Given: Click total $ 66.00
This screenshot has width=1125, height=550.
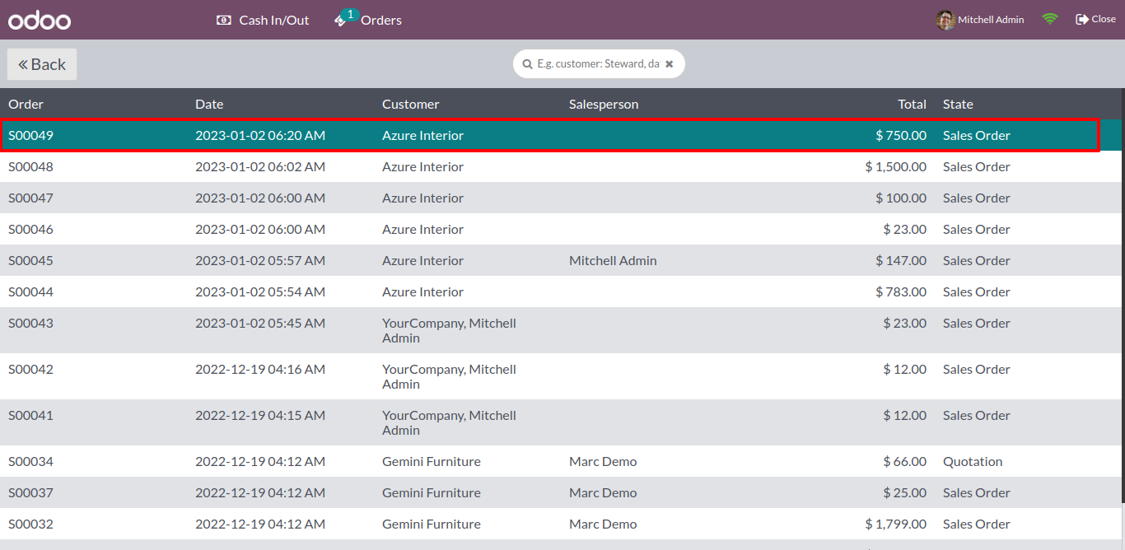Looking at the screenshot, I should [905, 462].
